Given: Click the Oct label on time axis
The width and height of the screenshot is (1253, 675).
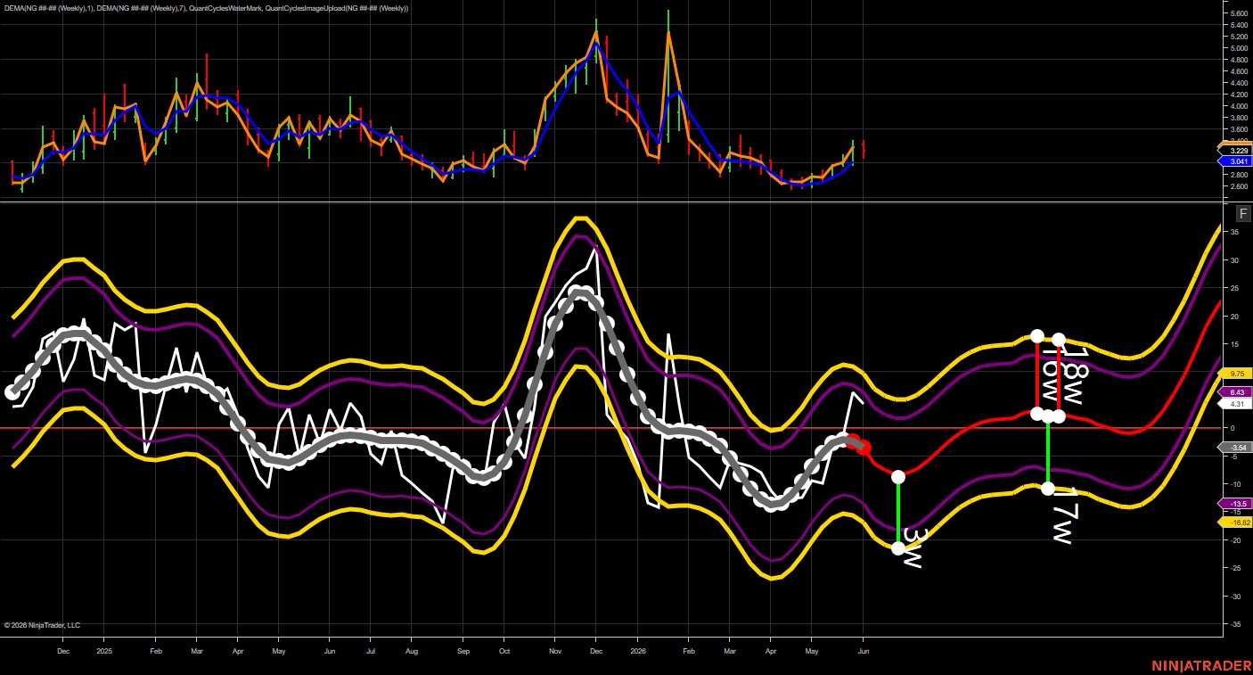Looking at the screenshot, I should tap(504, 652).
